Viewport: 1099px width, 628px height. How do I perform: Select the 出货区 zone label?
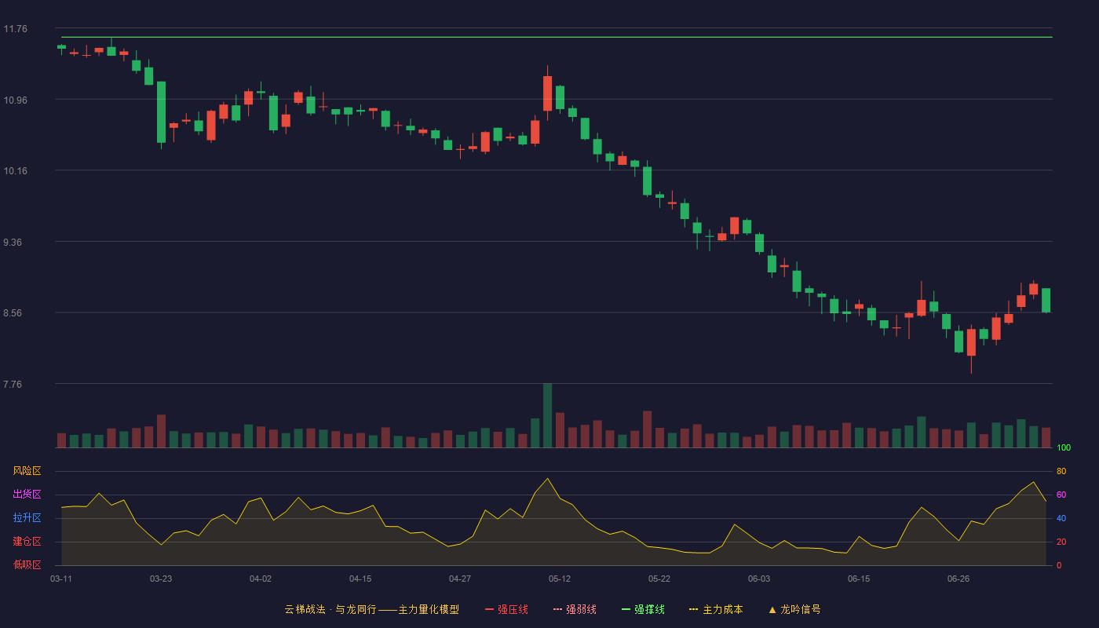[x=27, y=495]
